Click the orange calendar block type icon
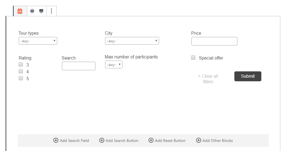The height and width of the screenshot is (151, 285). point(20,11)
